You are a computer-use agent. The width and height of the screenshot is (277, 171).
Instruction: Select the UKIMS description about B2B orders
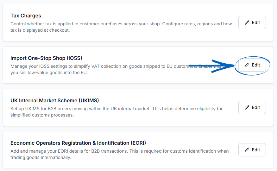tap(116, 112)
